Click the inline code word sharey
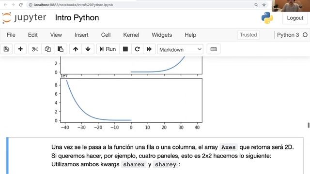 point(166,164)
